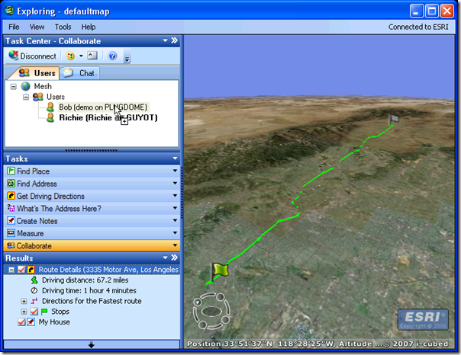The image size is (461, 355).
Task: Click the Find Place flag icon
Action: coord(11,171)
